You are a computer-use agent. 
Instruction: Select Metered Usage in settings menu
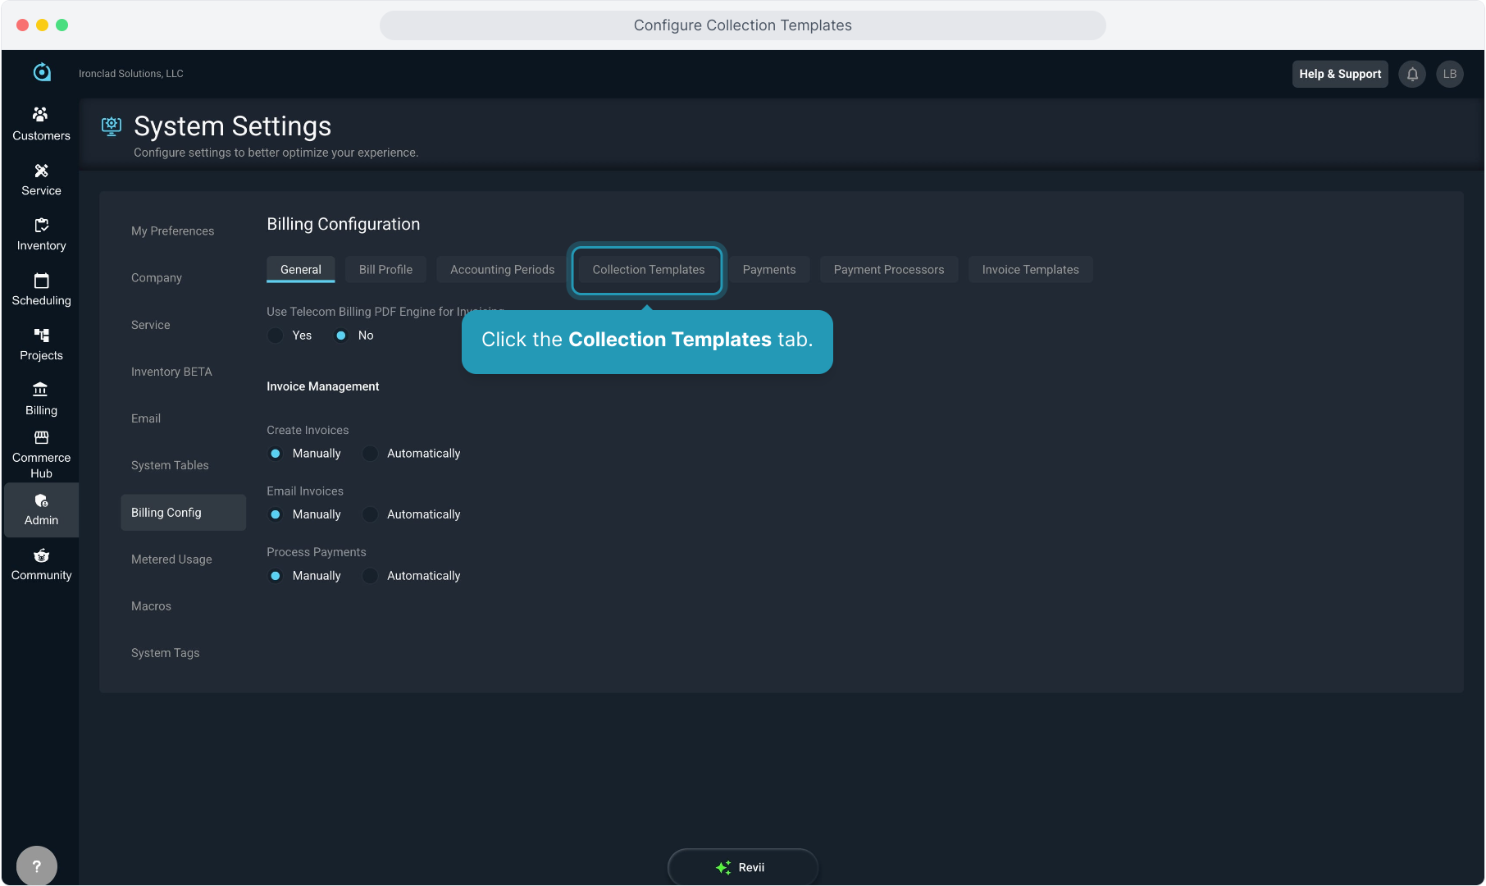click(x=171, y=559)
